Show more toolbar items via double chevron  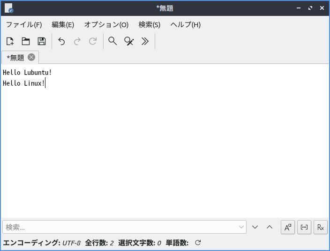coord(145,41)
